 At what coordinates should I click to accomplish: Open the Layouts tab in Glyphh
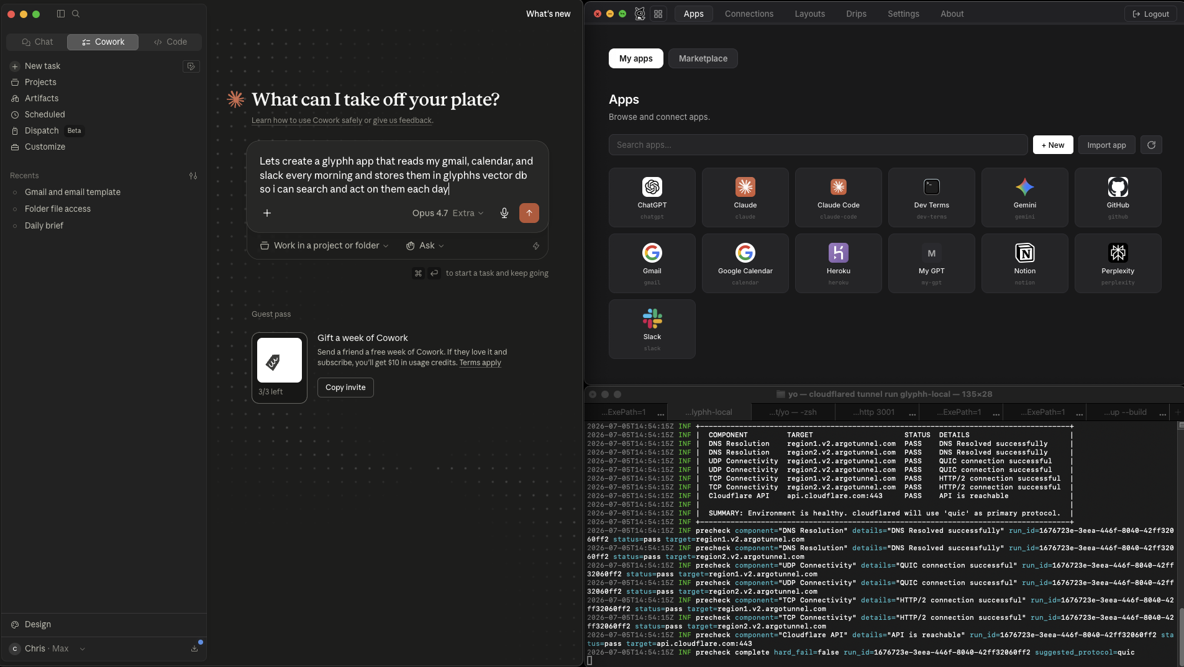pyautogui.click(x=810, y=14)
